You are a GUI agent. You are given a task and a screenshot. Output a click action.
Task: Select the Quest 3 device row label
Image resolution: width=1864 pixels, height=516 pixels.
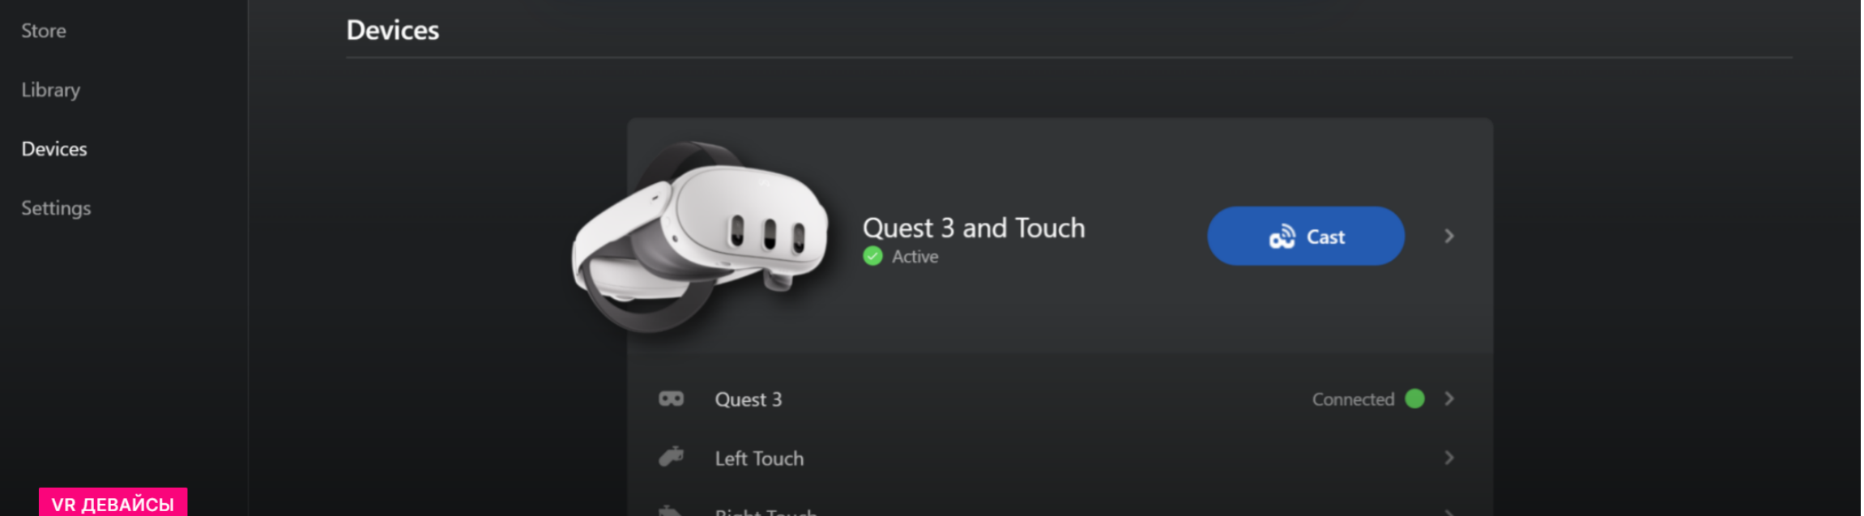tap(749, 399)
